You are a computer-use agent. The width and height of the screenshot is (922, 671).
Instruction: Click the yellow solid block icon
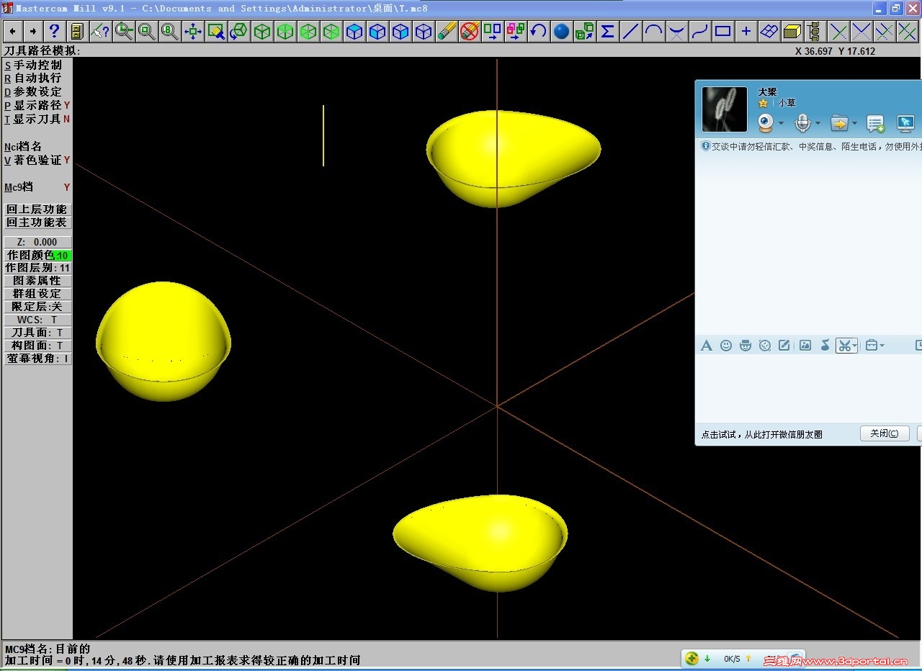(792, 31)
